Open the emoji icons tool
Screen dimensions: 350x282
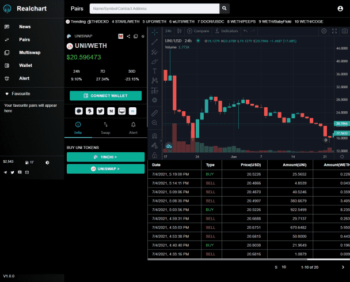154,100
